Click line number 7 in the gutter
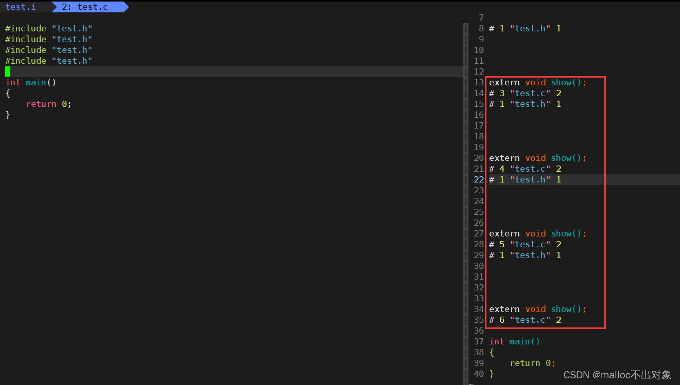 (481, 17)
